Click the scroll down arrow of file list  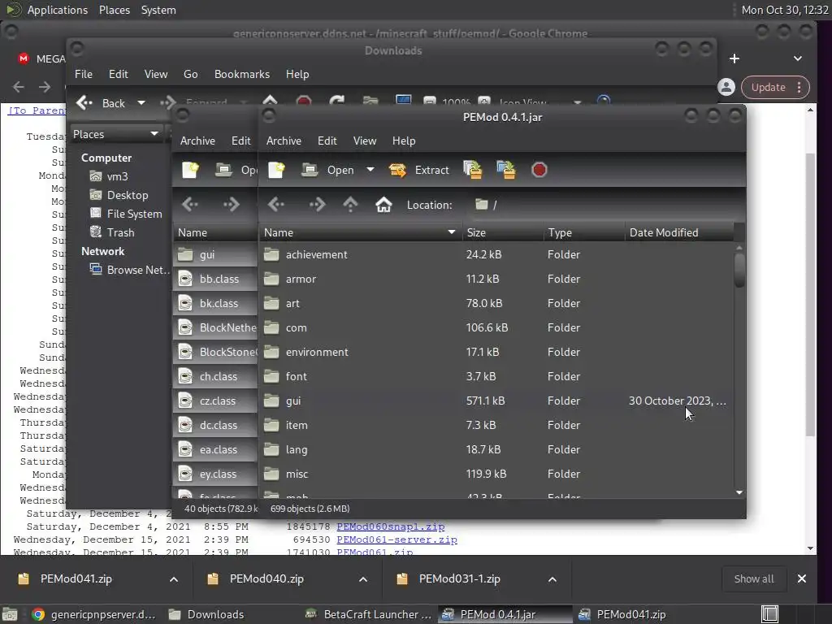click(x=739, y=492)
